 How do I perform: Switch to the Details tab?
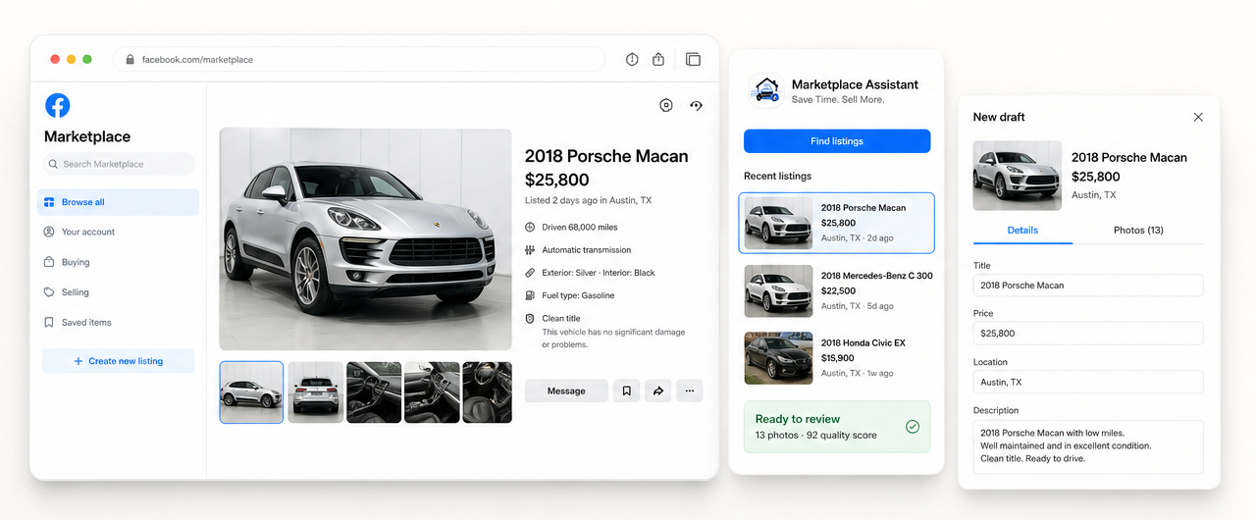coord(1022,231)
